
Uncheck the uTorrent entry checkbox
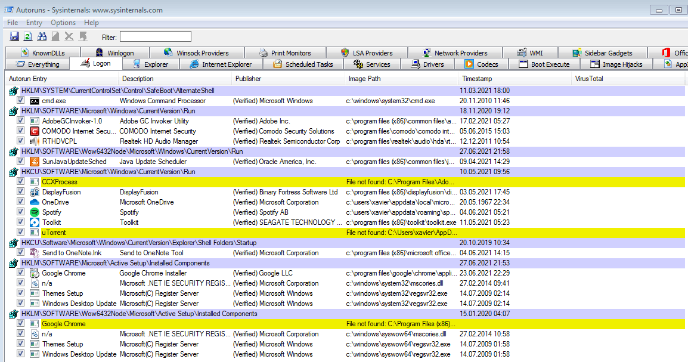(x=21, y=232)
